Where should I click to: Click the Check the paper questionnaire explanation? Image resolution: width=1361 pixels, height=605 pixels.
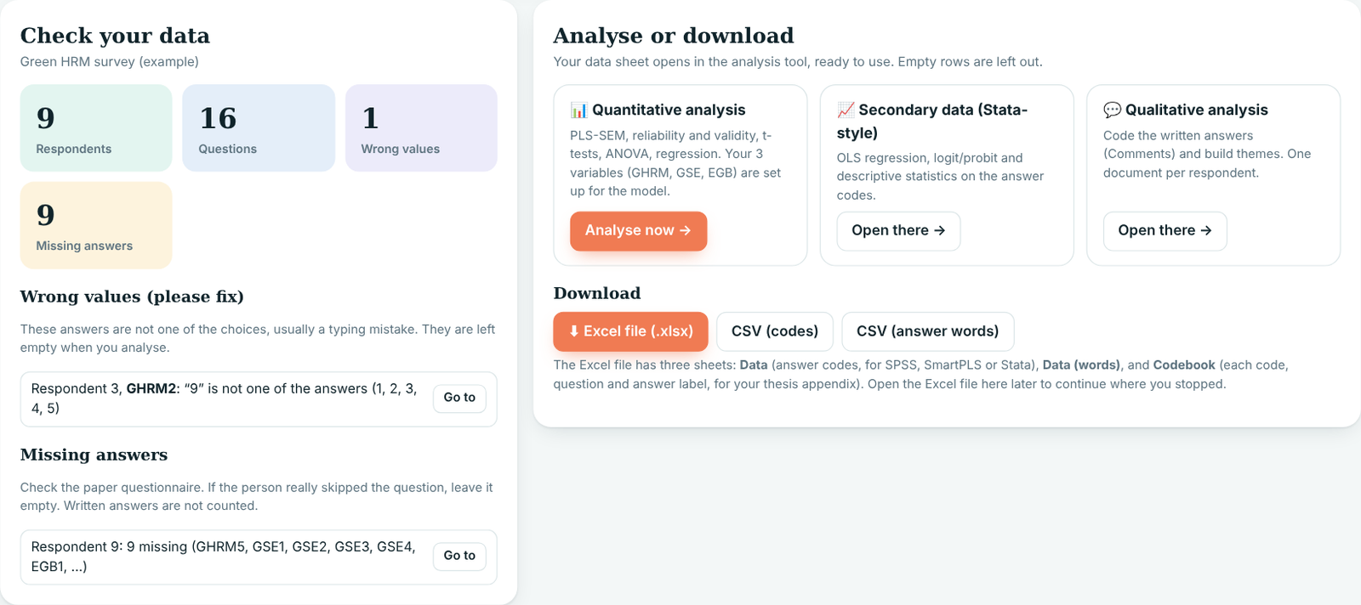click(x=257, y=496)
